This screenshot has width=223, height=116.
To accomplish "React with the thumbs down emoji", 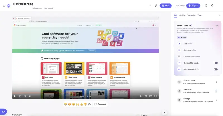I will point(85,104).
